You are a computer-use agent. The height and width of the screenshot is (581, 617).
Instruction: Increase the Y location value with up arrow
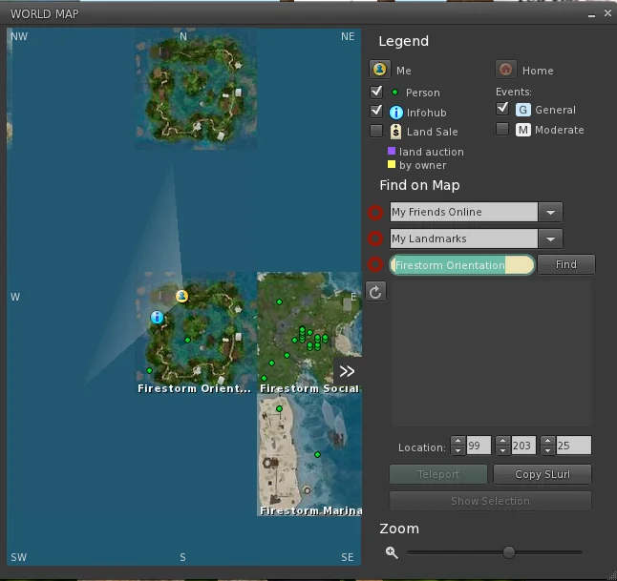point(502,441)
